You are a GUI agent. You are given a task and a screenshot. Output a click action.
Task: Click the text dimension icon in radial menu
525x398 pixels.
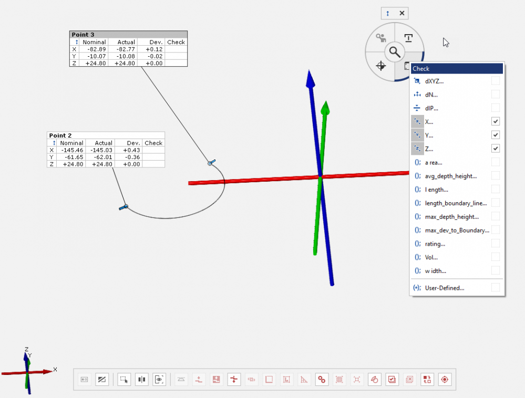(x=408, y=38)
